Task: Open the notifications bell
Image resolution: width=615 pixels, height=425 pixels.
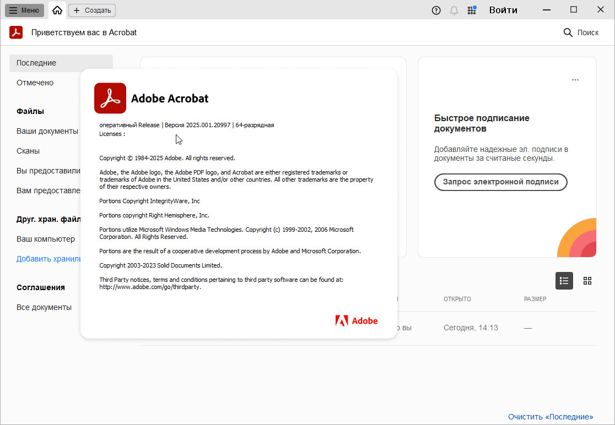Action: (x=454, y=10)
